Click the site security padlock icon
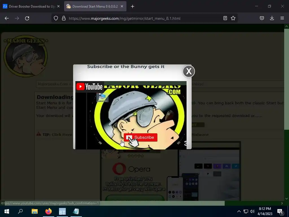This screenshot has height=217, width=289. [64, 18]
